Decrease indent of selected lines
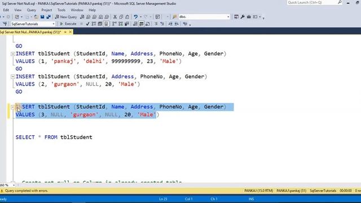Image resolution: width=361 pixels, height=203 pixels. tap(170, 24)
